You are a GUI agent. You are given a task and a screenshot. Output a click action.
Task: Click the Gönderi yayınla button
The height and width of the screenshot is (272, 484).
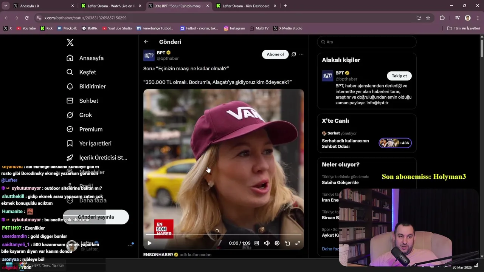click(x=96, y=217)
